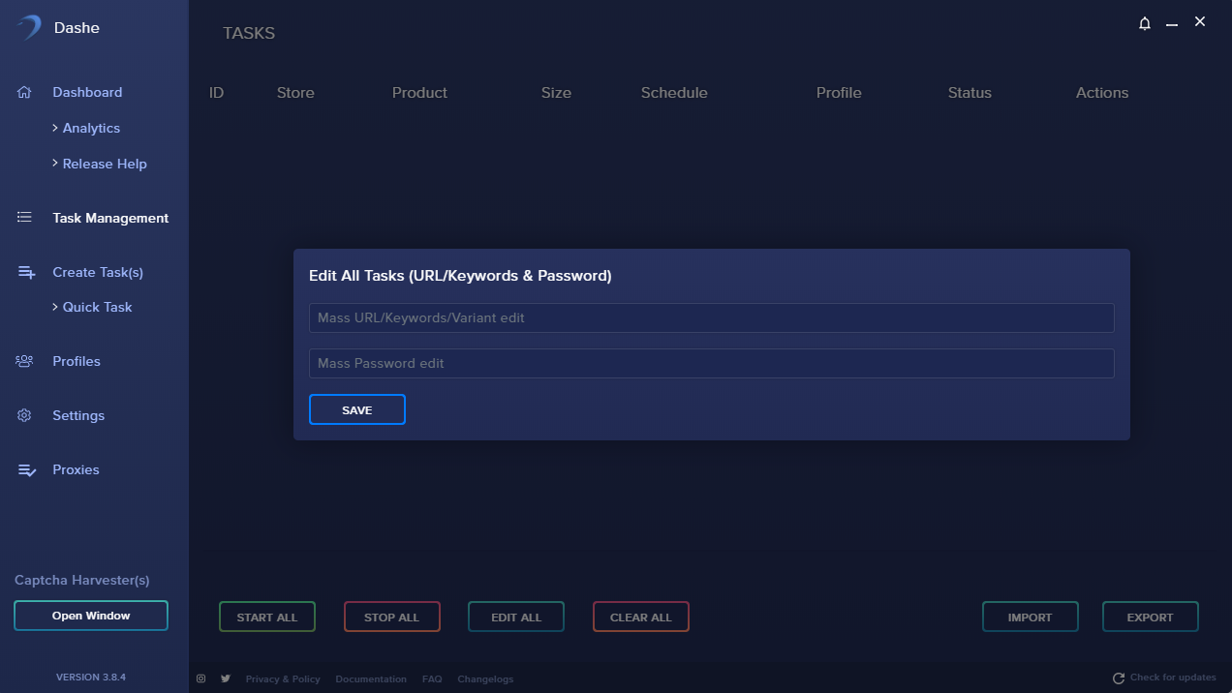Expand the Analytics submenu item

[91, 128]
